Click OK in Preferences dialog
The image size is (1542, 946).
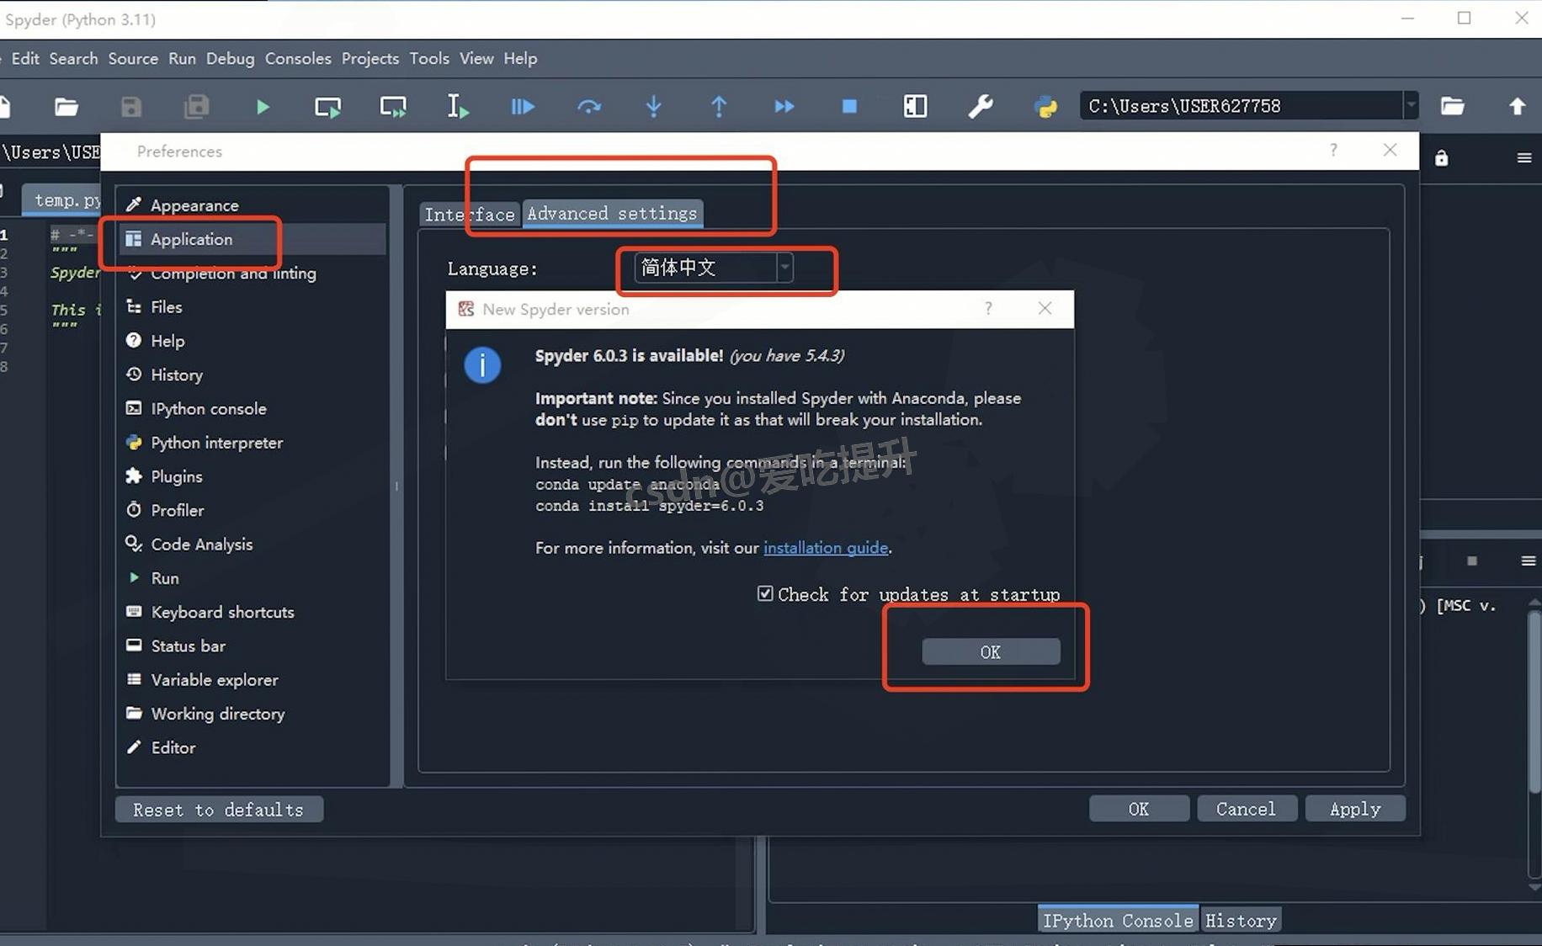(1139, 808)
